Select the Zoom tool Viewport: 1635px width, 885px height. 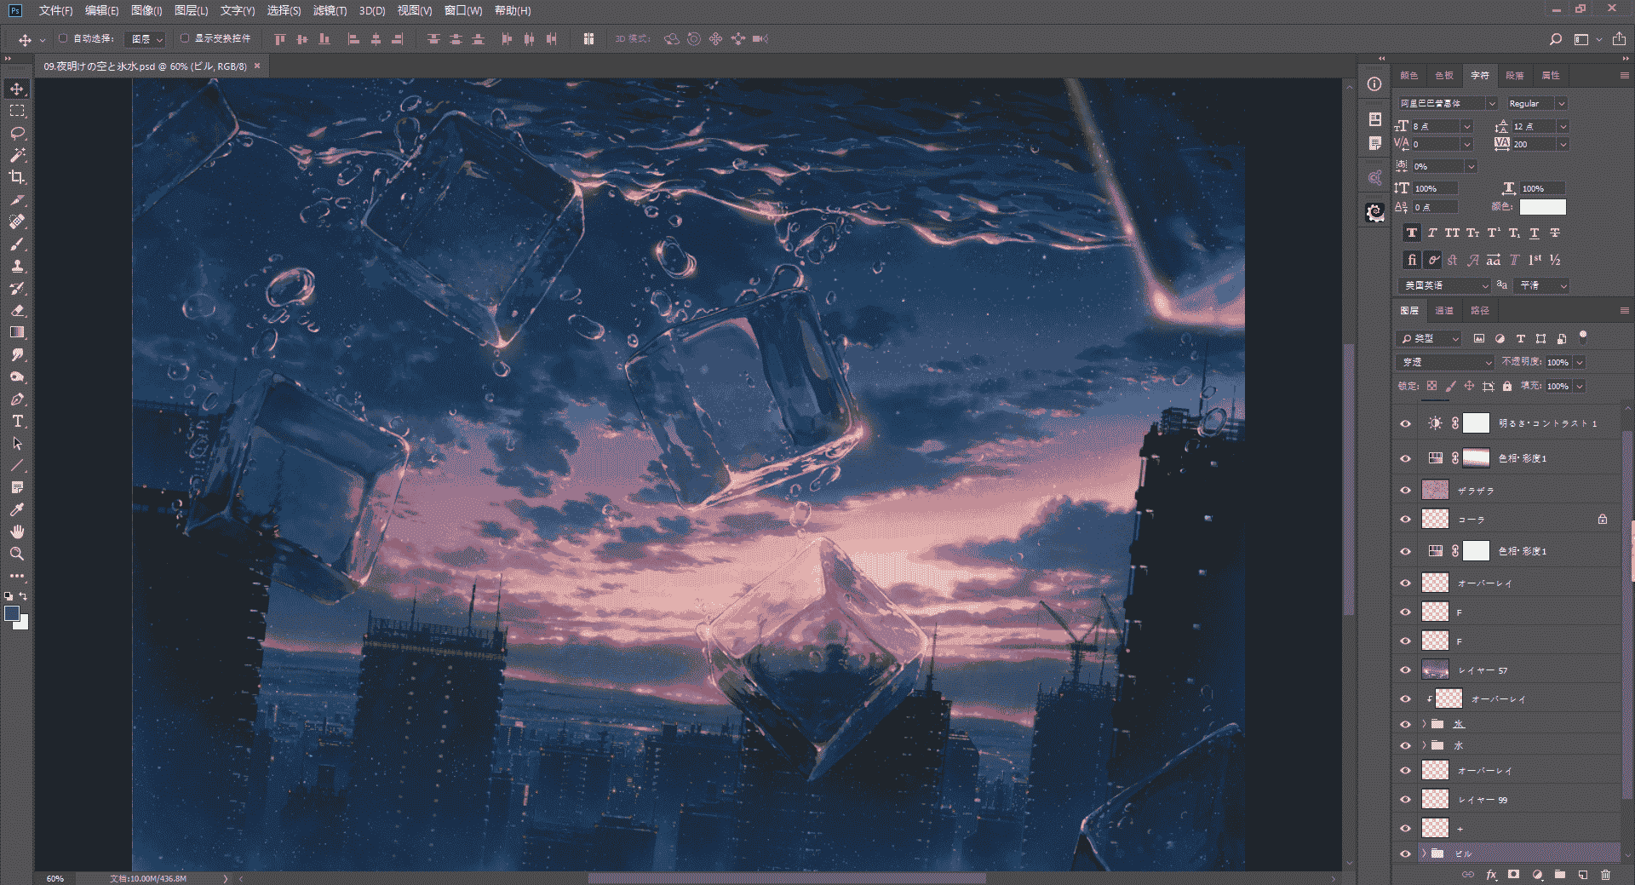coord(17,554)
